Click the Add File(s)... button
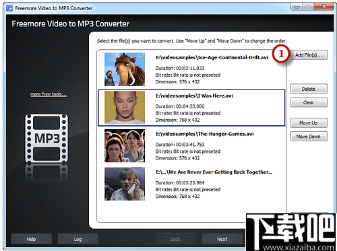 [x=309, y=55]
